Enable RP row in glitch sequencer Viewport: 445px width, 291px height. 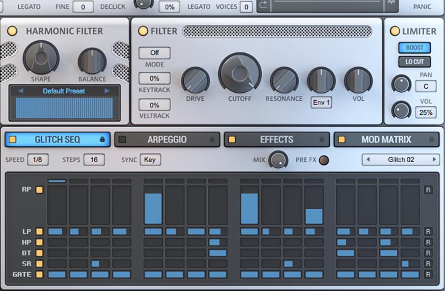40,190
